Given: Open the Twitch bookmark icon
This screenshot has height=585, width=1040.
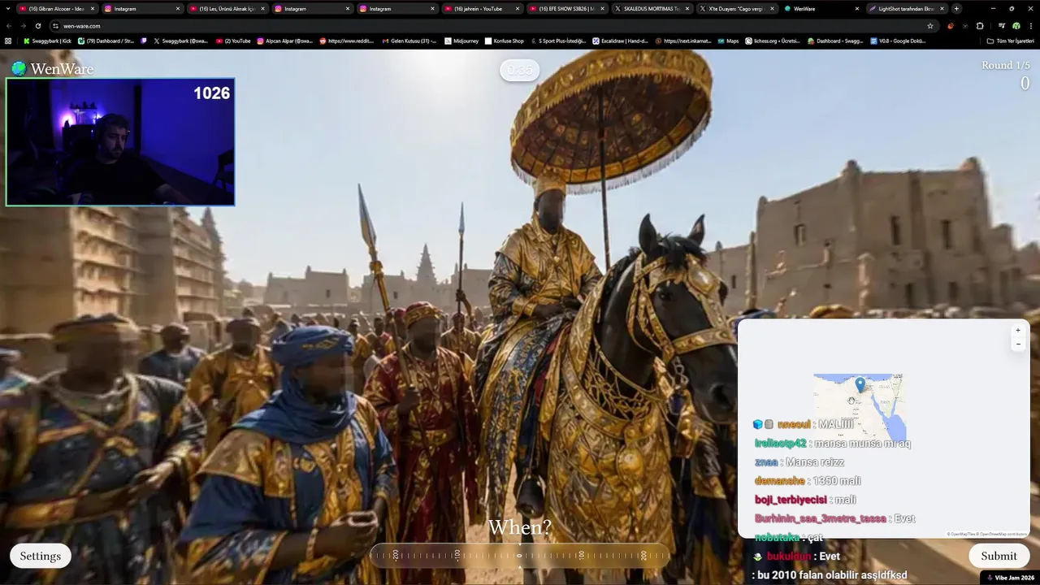Looking at the screenshot, I should click(x=144, y=41).
